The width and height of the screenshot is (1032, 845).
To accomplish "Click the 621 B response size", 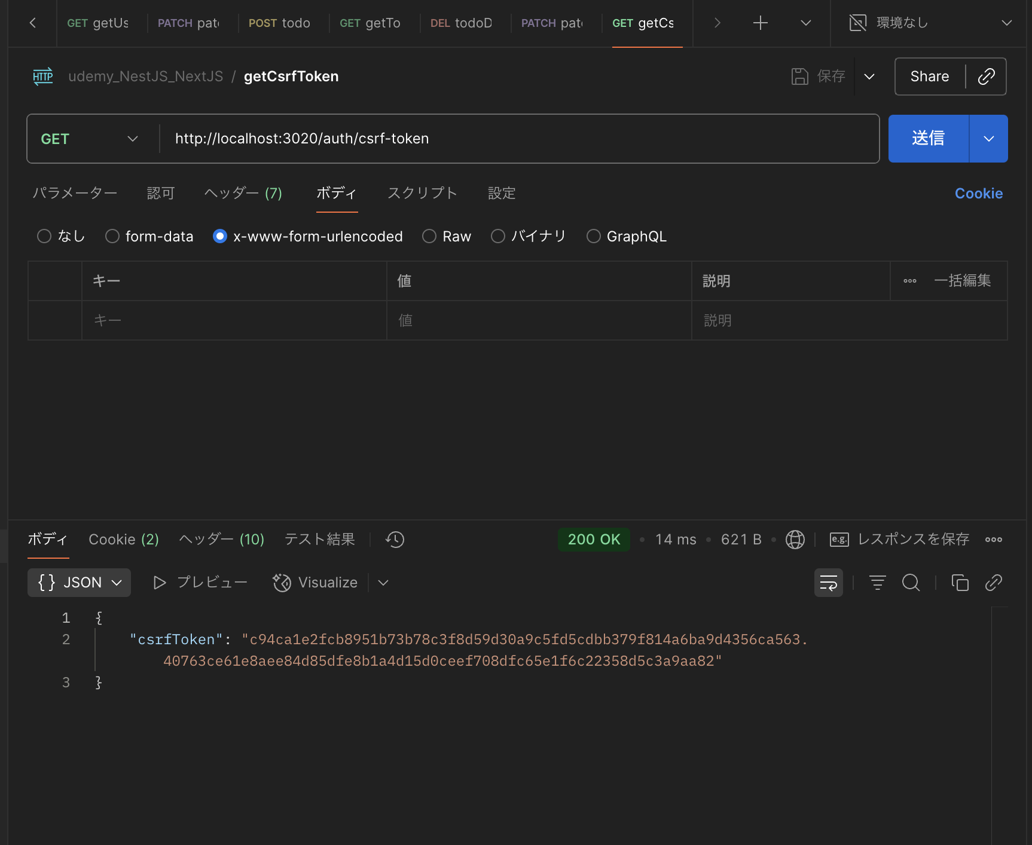I will pyautogui.click(x=741, y=540).
